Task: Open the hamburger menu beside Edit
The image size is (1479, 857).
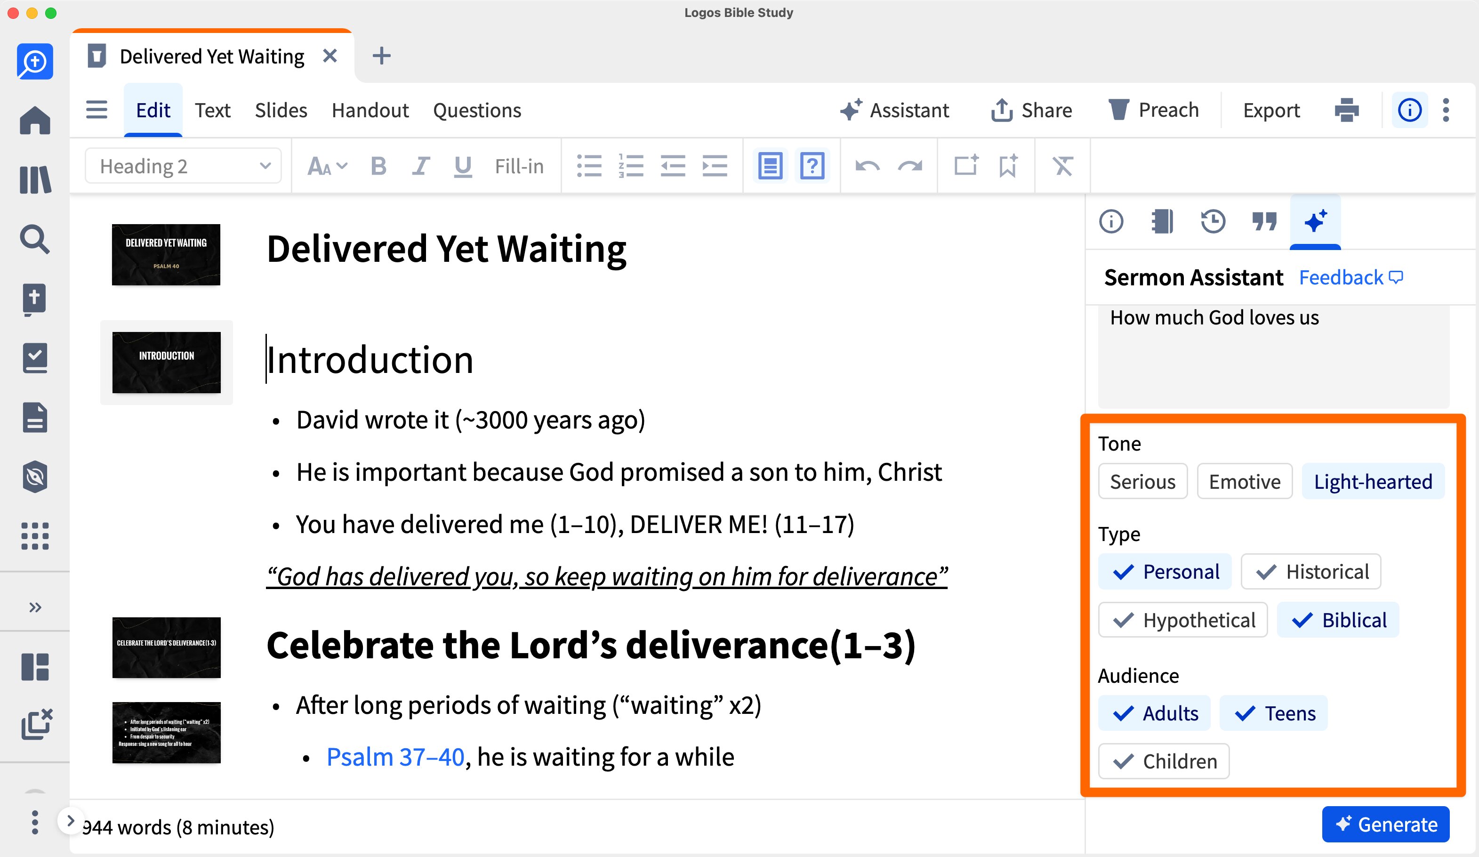Action: [97, 110]
